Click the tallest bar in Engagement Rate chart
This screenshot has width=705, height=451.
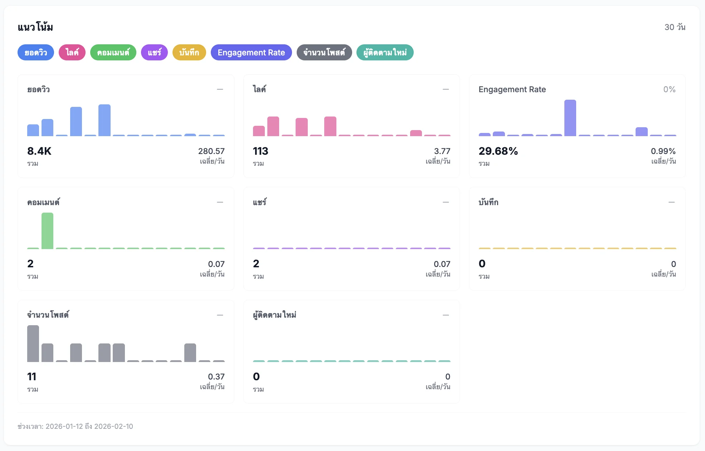coord(570,118)
